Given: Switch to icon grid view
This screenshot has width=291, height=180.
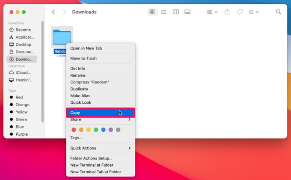Looking at the screenshot, I should coord(152,12).
